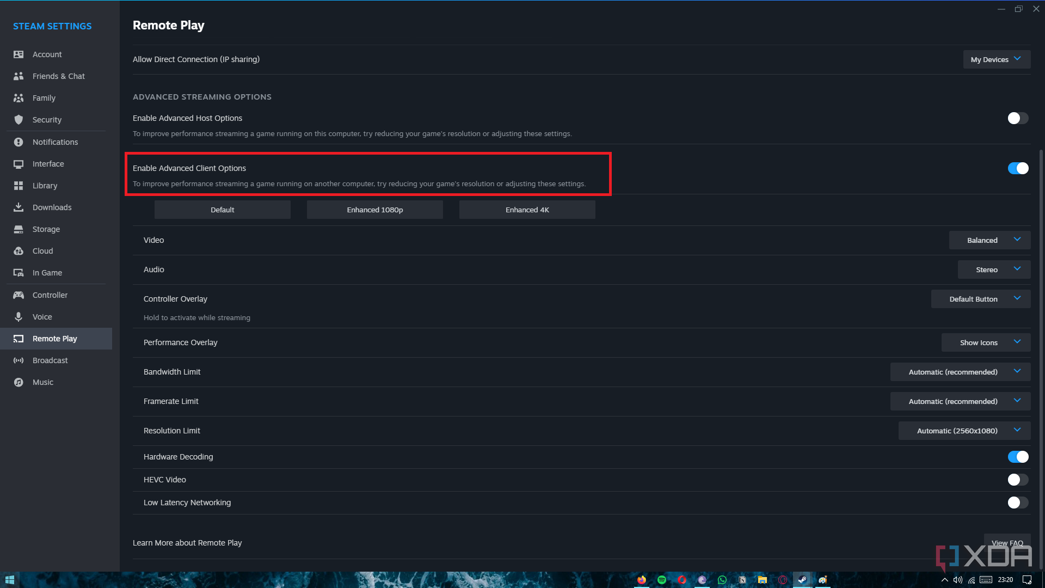Enable Advanced Host Options toggle
1045x588 pixels.
(x=1018, y=118)
